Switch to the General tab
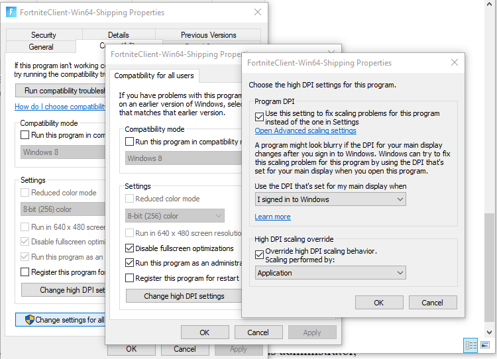 (41, 47)
